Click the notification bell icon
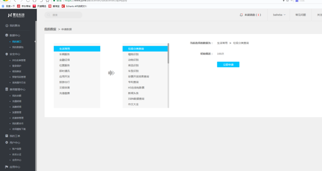This screenshot has height=171, width=322. click(x=241, y=15)
